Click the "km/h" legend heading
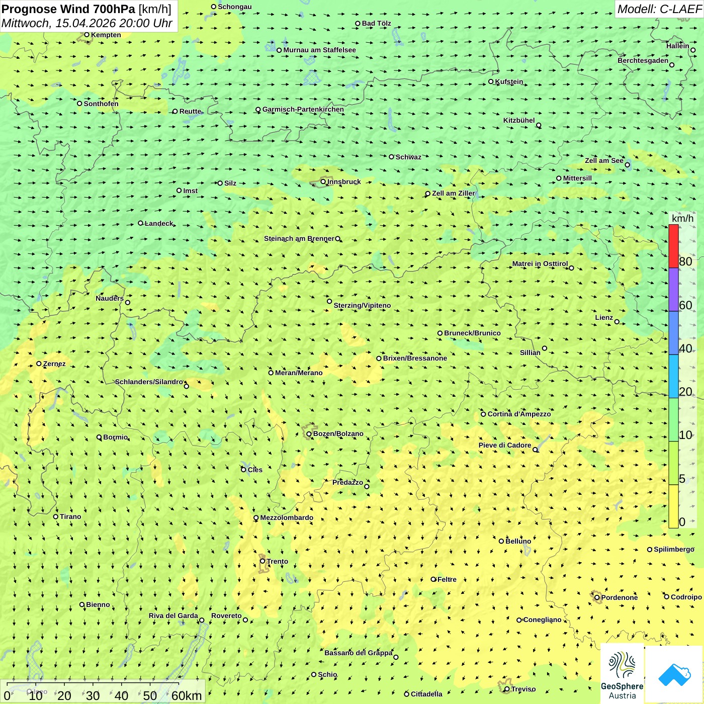 tap(682, 218)
